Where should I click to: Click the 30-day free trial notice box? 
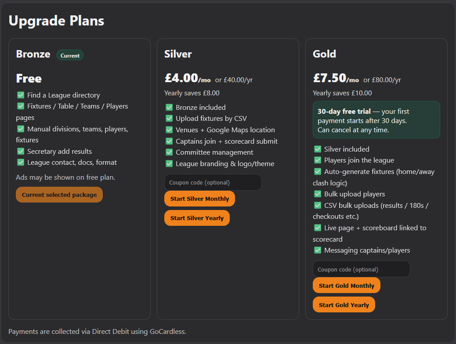[376, 120]
